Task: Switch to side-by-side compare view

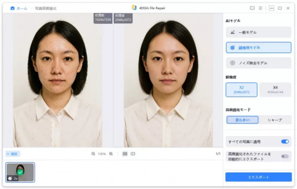Action: click(125, 154)
